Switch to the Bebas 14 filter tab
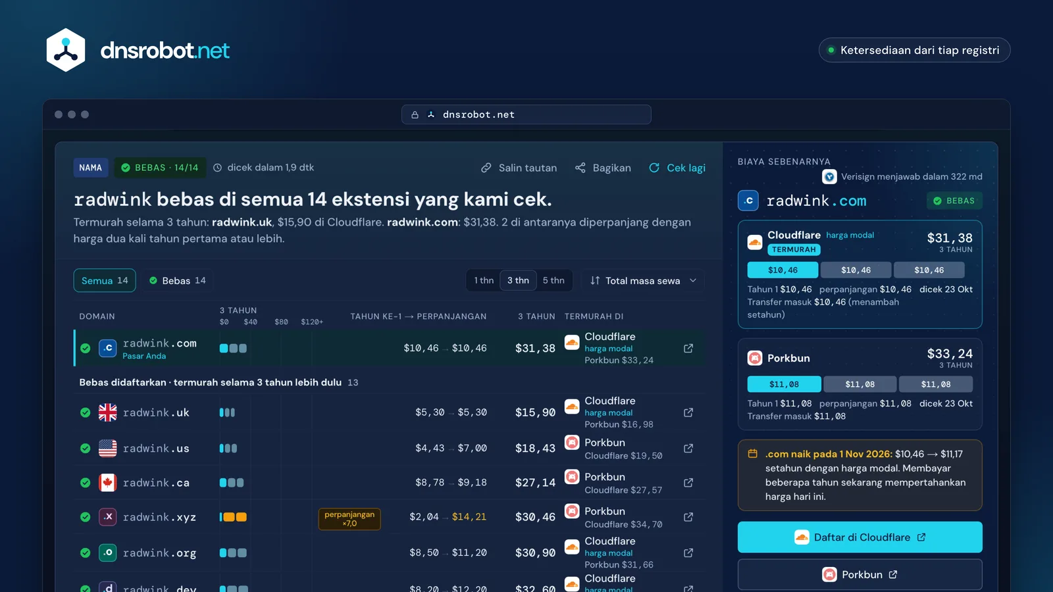This screenshot has height=592, width=1053. [x=177, y=280]
